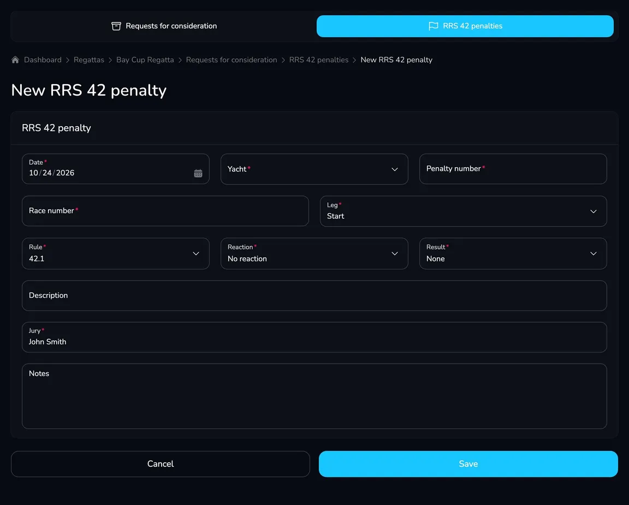This screenshot has width=629, height=505.
Task: Open the Rule dropdown showing 42.1
Action: [x=116, y=253]
